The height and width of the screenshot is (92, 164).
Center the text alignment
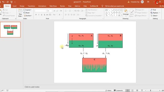click(68, 15)
